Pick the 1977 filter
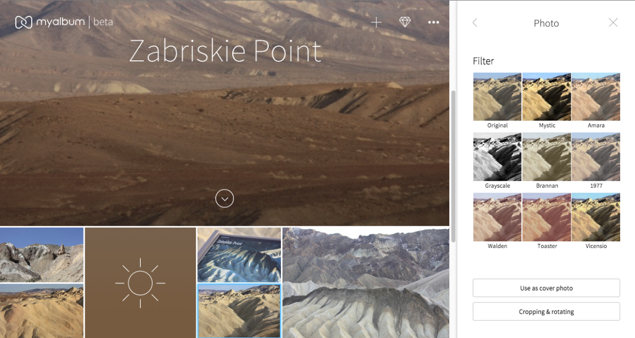The height and width of the screenshot is (338, 635). click(x=596, y=157)
